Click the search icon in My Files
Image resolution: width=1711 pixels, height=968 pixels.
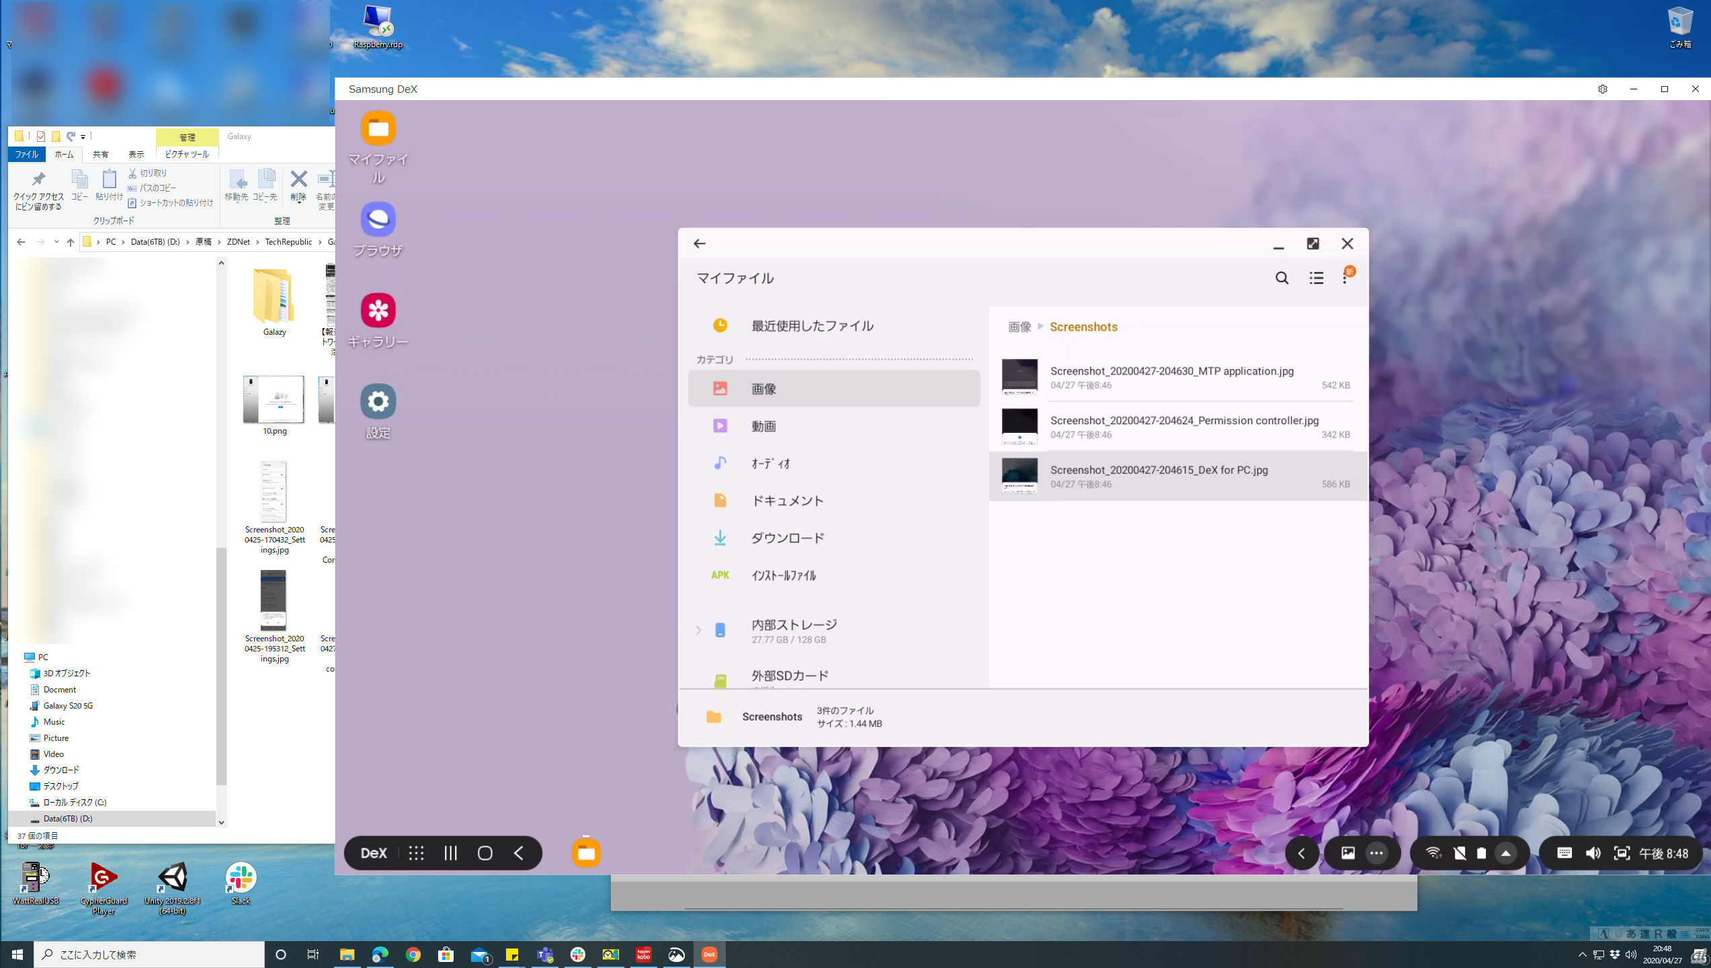1282,278
